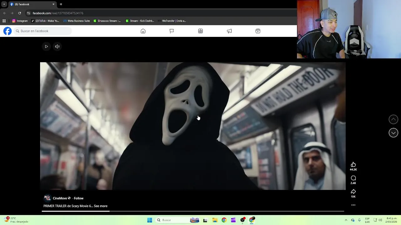The height and width of the screenshot is (225, 401).
Task: Open the active Chrome window taskbar icon
Action: pyautogui.click(x=252, y=220)
